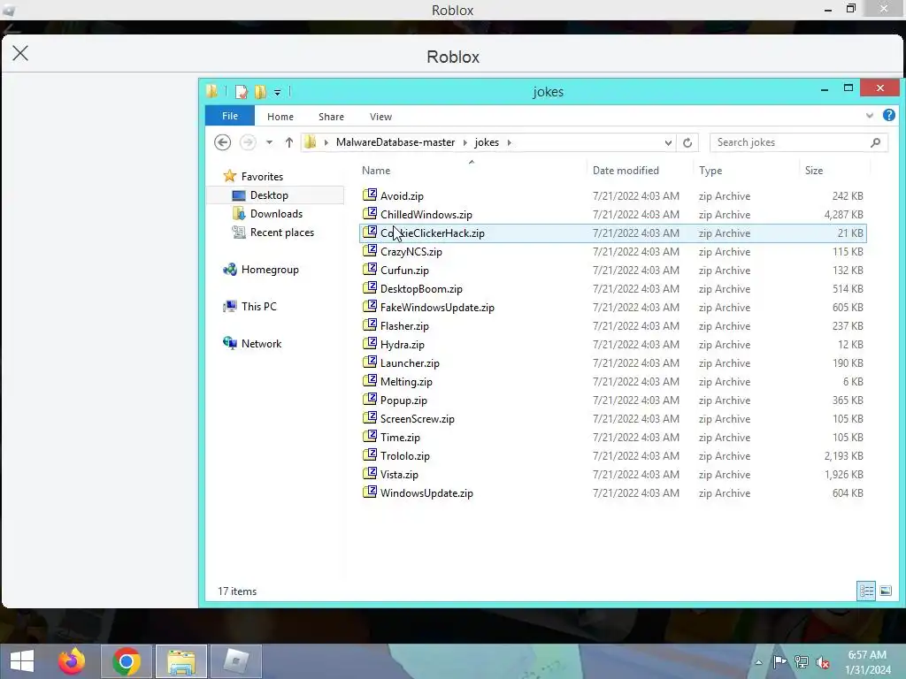Open Homegroup in navigation pane
The height and width of the screenshot is (679, 906).
coord(270,269)
